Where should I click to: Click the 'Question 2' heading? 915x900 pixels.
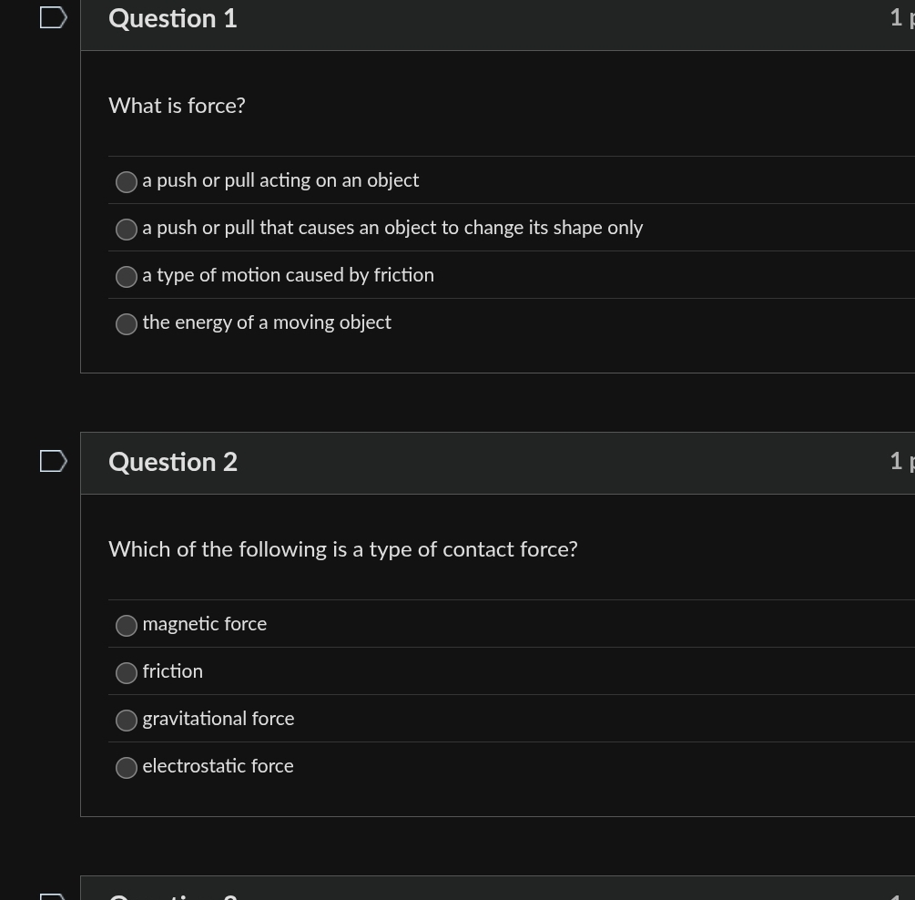click(x=173, y=462)
